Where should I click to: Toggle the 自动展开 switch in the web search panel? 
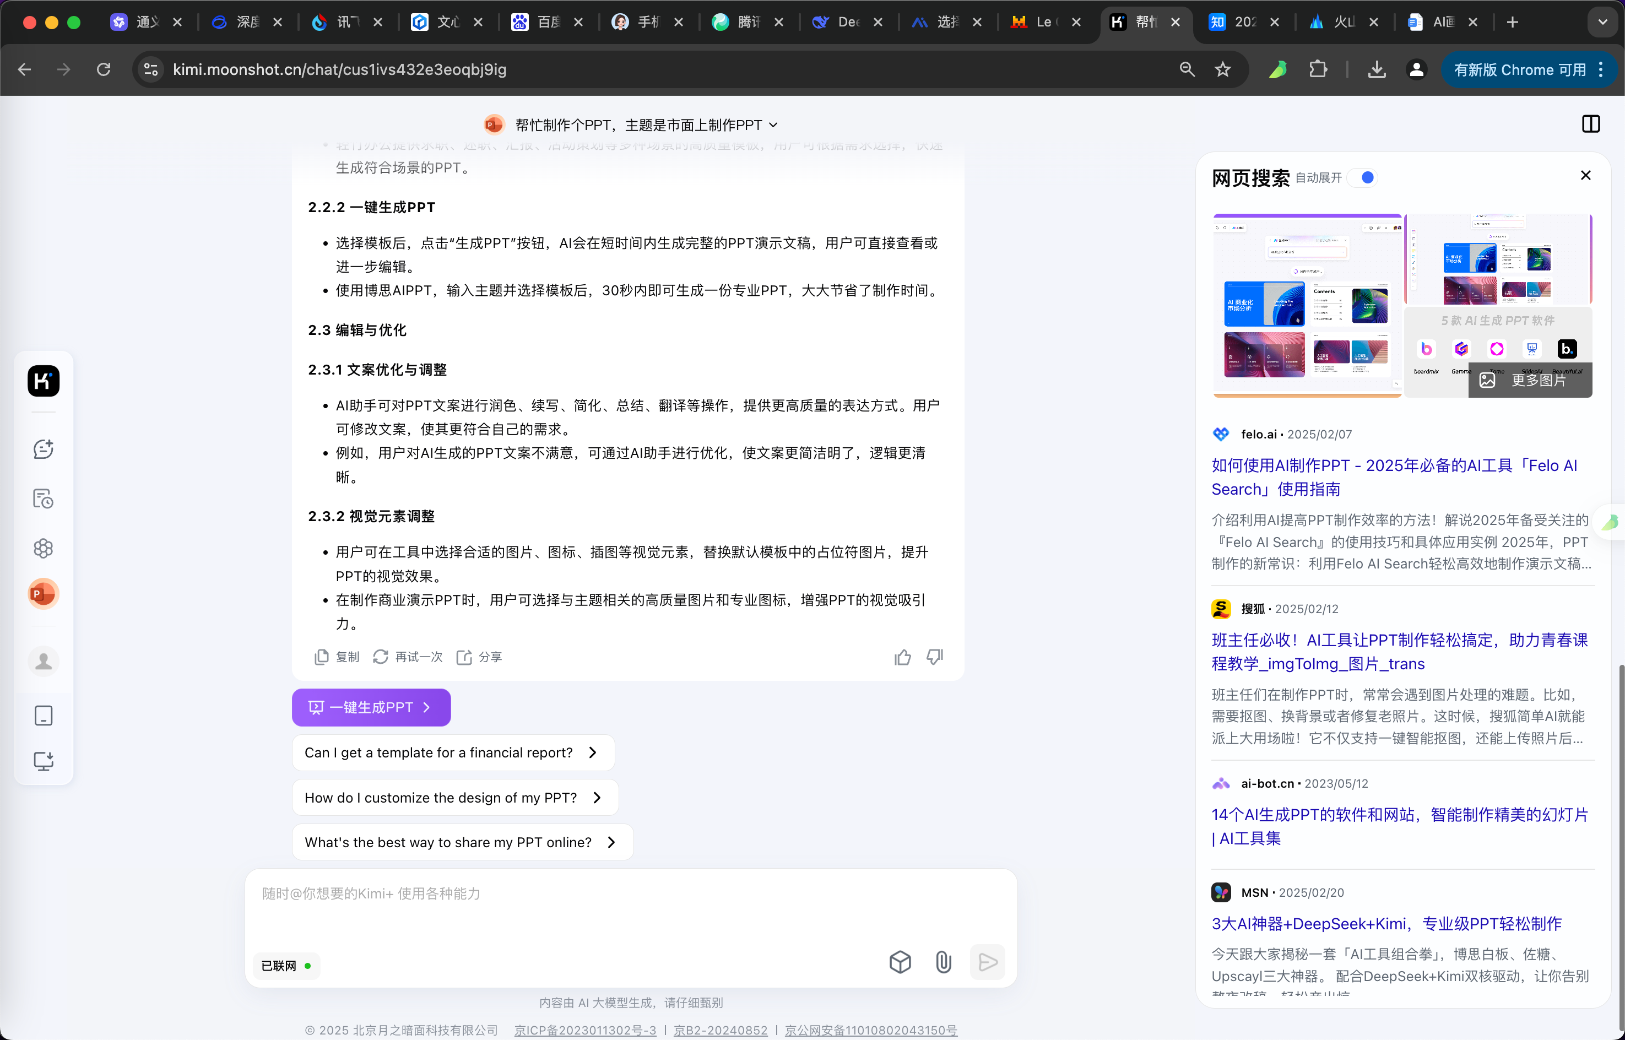pos(1363,177)
